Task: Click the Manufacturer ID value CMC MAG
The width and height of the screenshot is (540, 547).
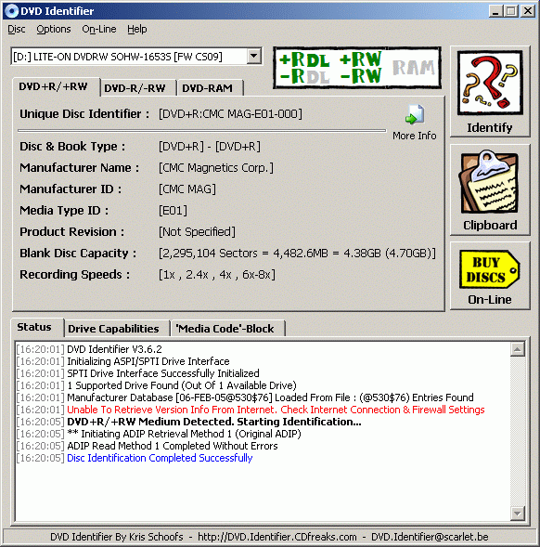Action: point(187,189)
